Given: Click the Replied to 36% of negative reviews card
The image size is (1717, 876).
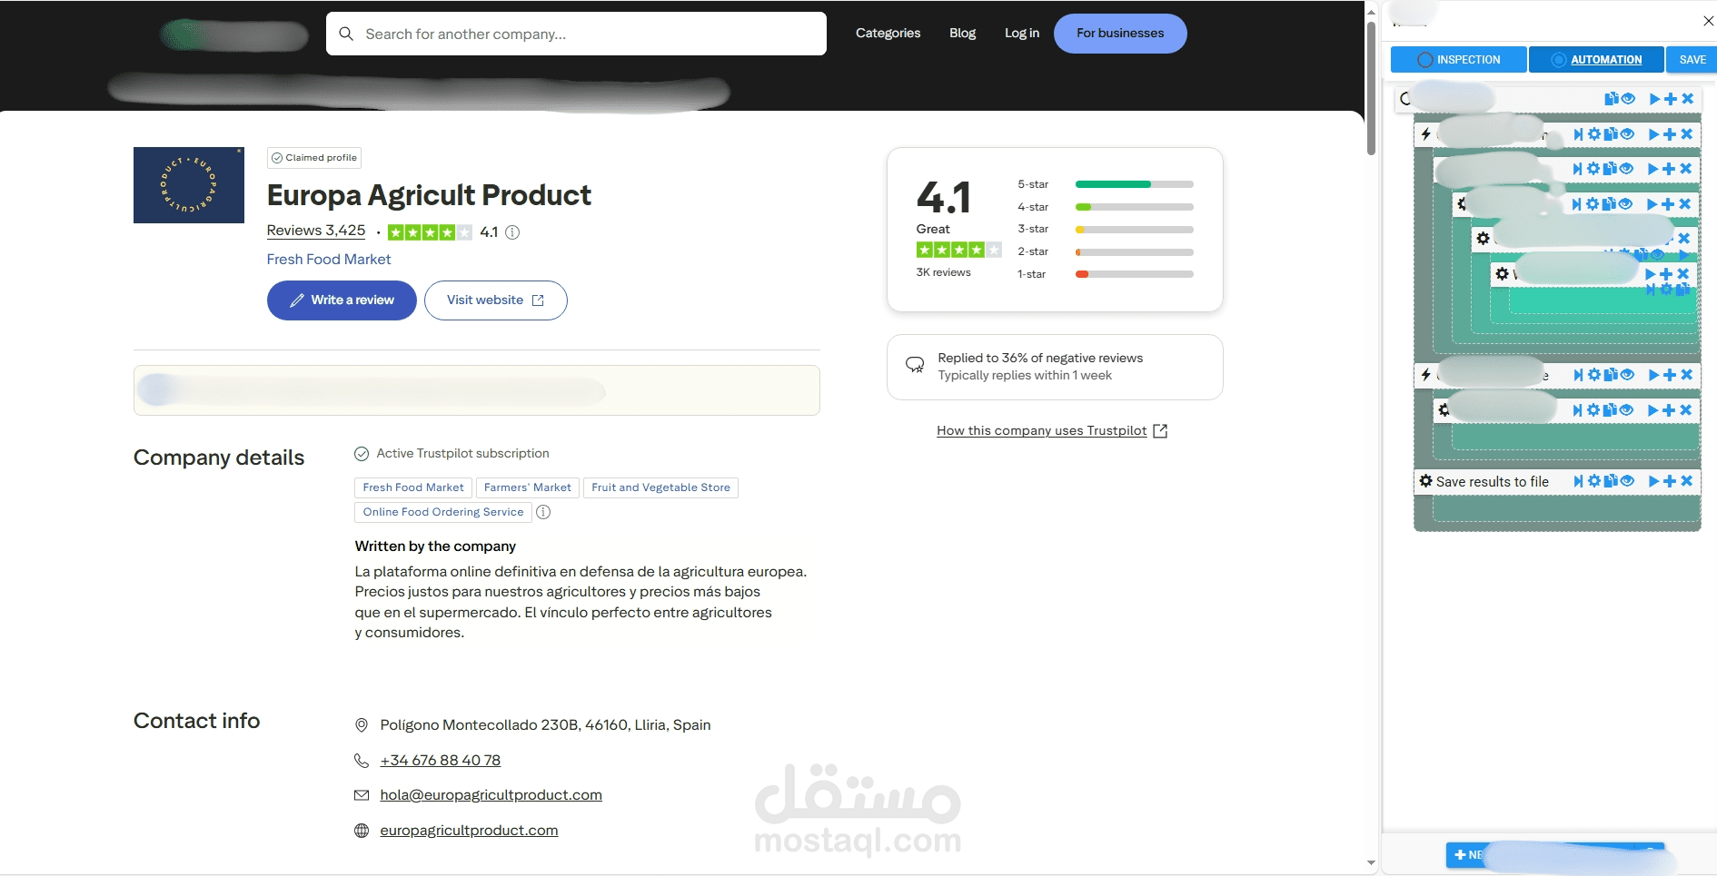Looking at the screenshot, I should click(x=1055, y=367).
